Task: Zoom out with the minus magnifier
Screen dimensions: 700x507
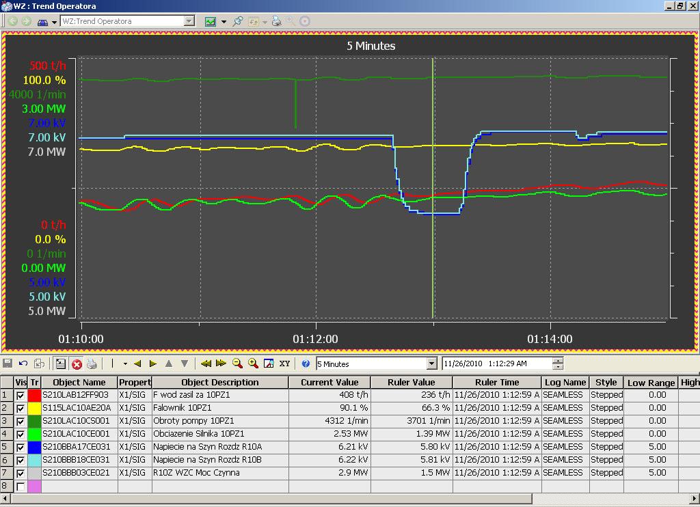Action: click(x=237, y=364)
